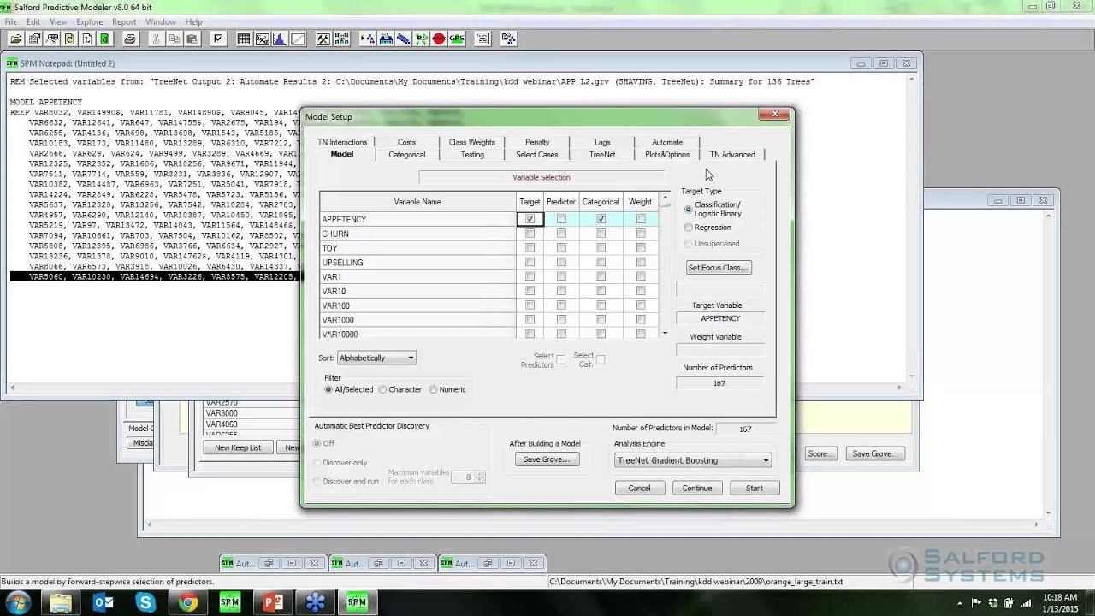Image resolution: width=1095 pixels, height=616 pixels.
Task: Check the Weight checkbox for VAR1
Action: [x=641, y=276]
